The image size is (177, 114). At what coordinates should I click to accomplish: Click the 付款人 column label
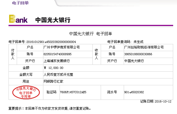pos(13,54)
